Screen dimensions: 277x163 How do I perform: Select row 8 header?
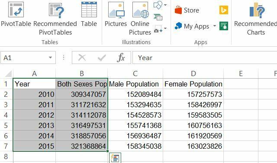6,157
